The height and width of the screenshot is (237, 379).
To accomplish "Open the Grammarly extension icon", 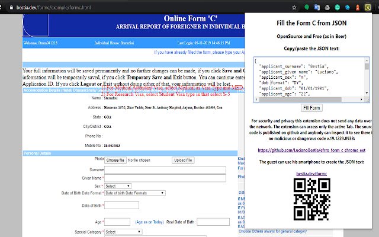I will click(x=337, y=8).
